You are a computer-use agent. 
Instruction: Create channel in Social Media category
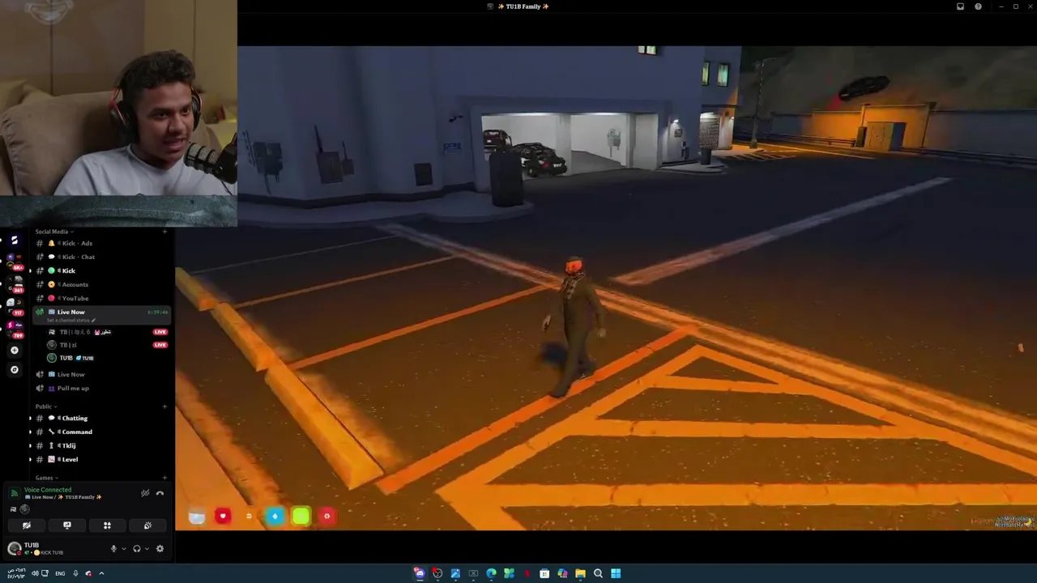pos(164,232)
